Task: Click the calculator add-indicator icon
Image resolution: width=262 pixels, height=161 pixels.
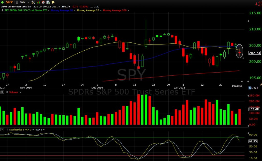Action: click(x=48, y=2)
